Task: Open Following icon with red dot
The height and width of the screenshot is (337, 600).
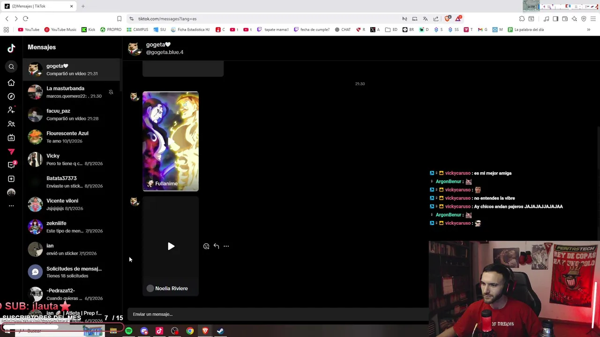Action: (x=11, y=110)
